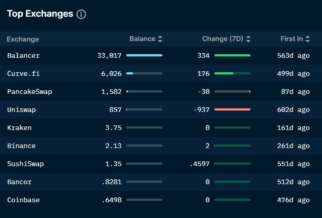The height and width of the screenshot is (218, 322).
Task: Click the Uniswap exchange entry
Action: pyautogui.click(x=21, y=110)
